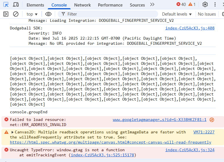Viewport: 224px width, 162px height.
Task: Click the net::ERR_ADDRESS_INVALID error text
Action: tap(38, 125)
